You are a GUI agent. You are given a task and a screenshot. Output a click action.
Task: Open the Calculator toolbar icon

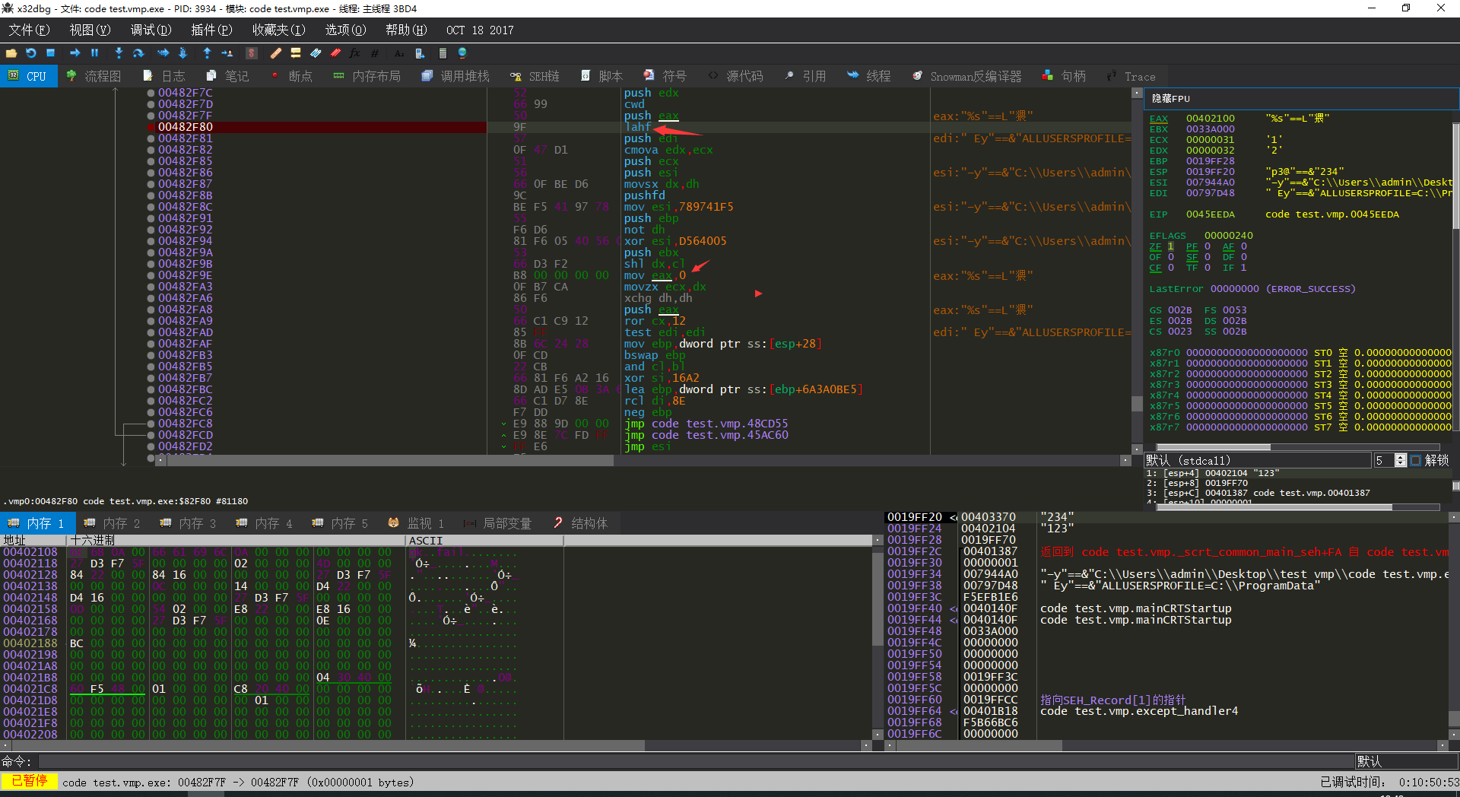443,53
